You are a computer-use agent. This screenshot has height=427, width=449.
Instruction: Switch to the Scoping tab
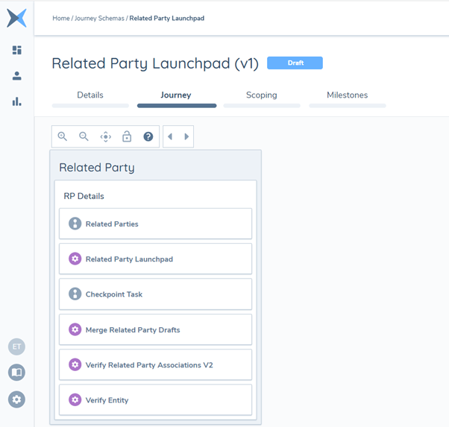(x=261, y=95)
